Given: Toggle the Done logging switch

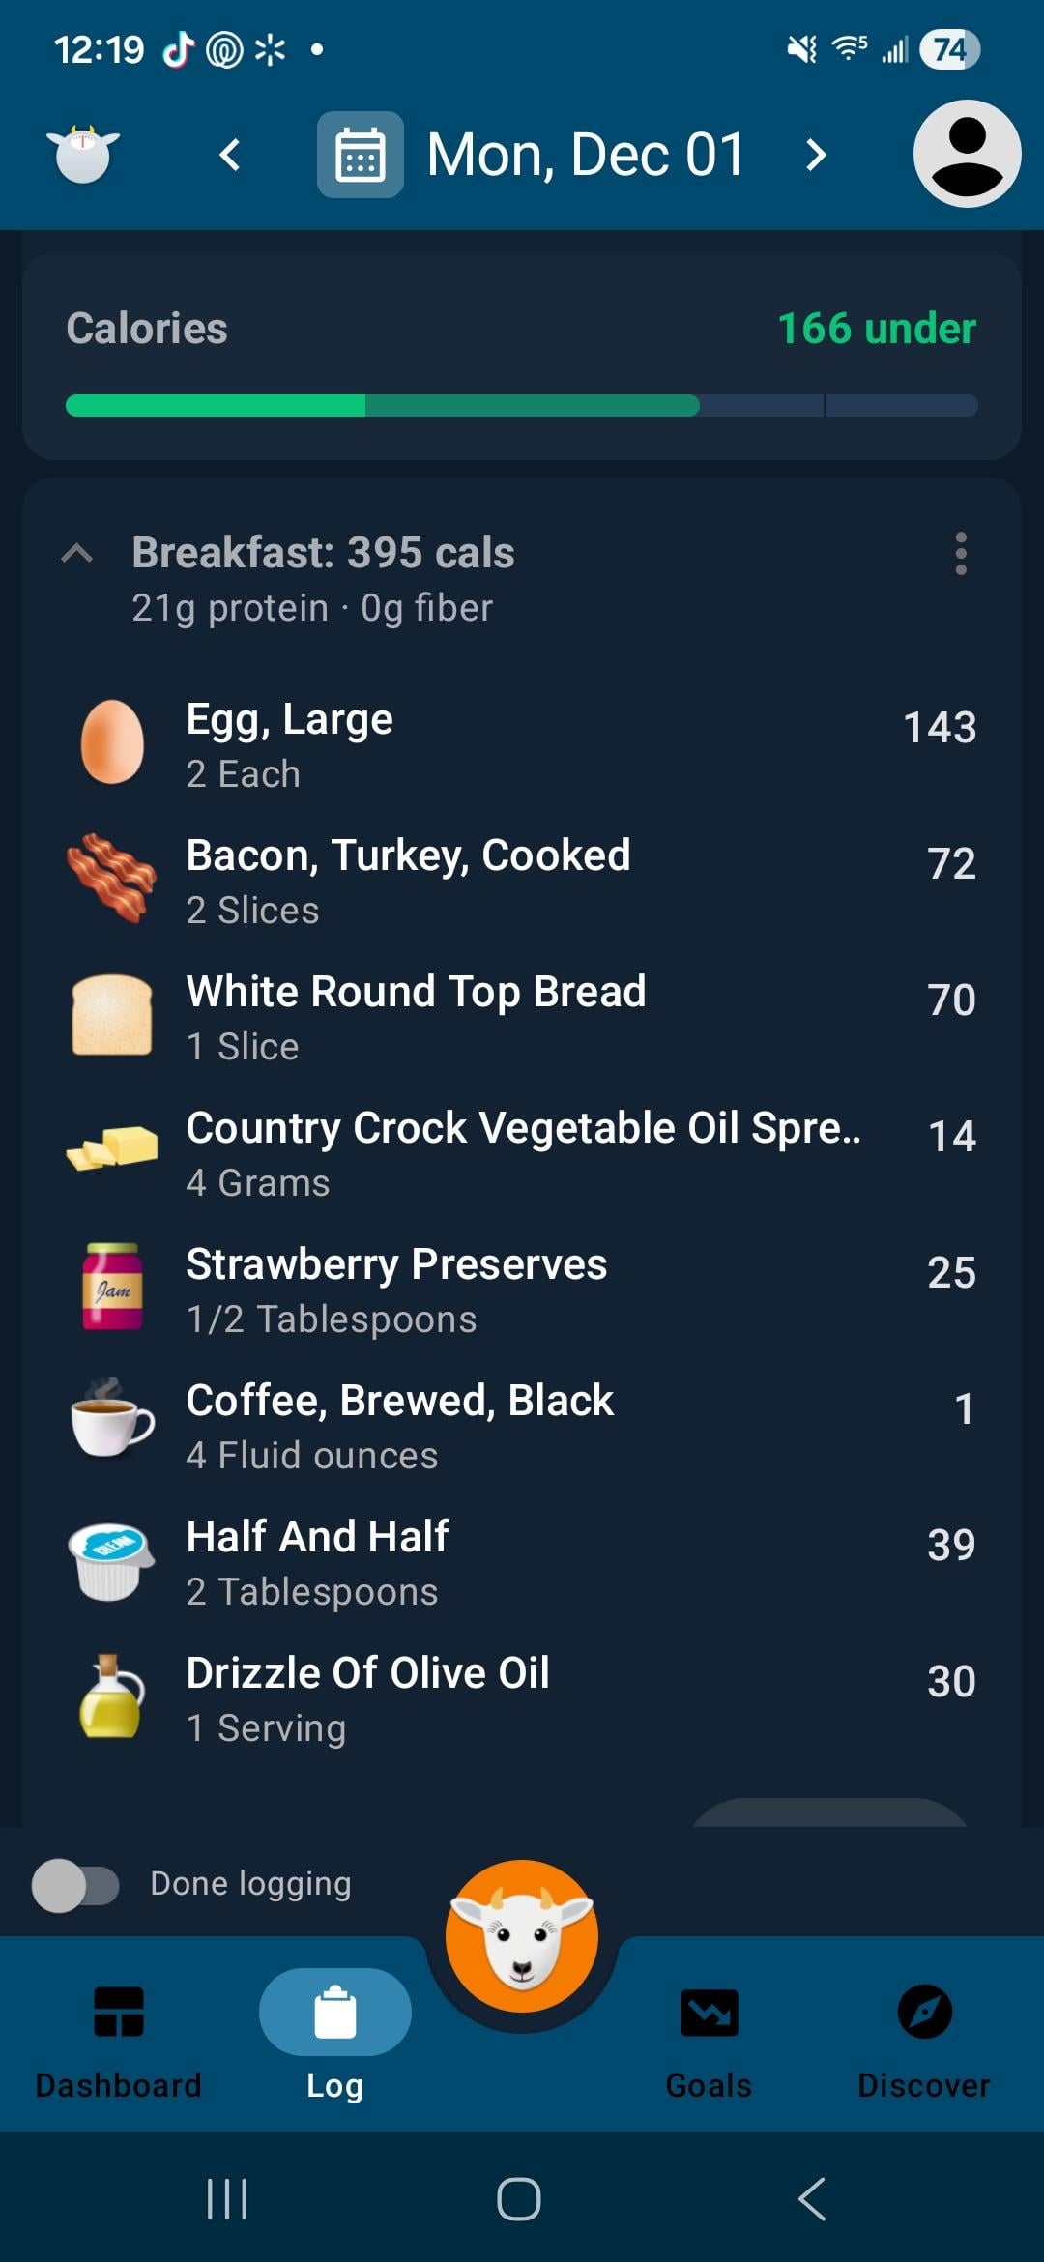Looking at the screenshot, I should [x=75, y=1885].
